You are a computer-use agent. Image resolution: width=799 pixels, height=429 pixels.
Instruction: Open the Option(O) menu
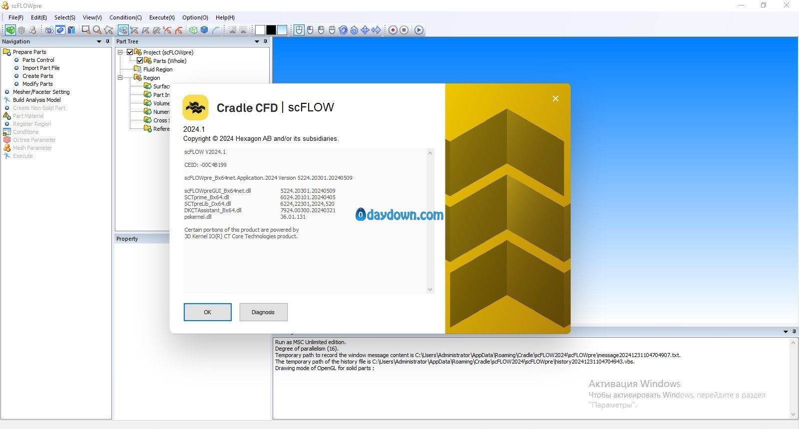[x=195, y=17]
